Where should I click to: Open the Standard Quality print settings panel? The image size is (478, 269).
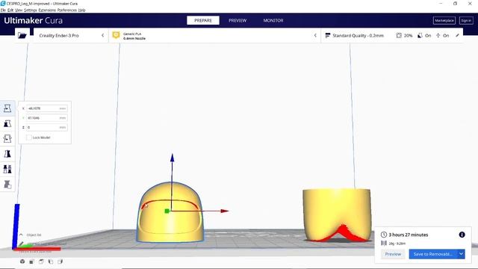point(391,35)
